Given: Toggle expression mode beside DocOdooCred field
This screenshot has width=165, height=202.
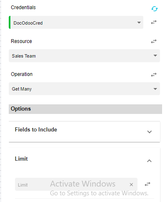Looking at the screenshot, I should (154, 22).
